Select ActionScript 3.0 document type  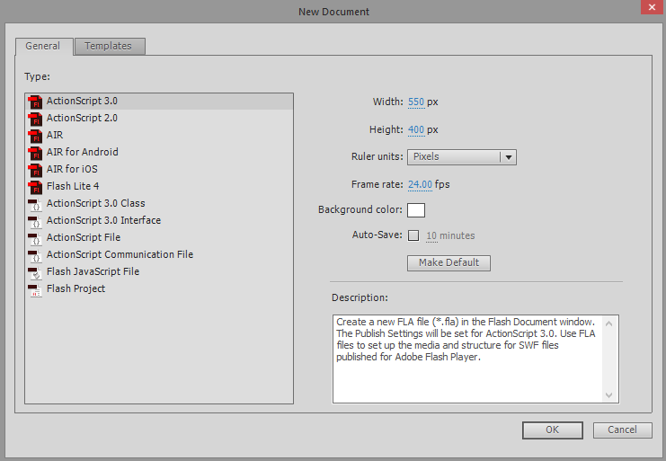click(x=159, y=102)
